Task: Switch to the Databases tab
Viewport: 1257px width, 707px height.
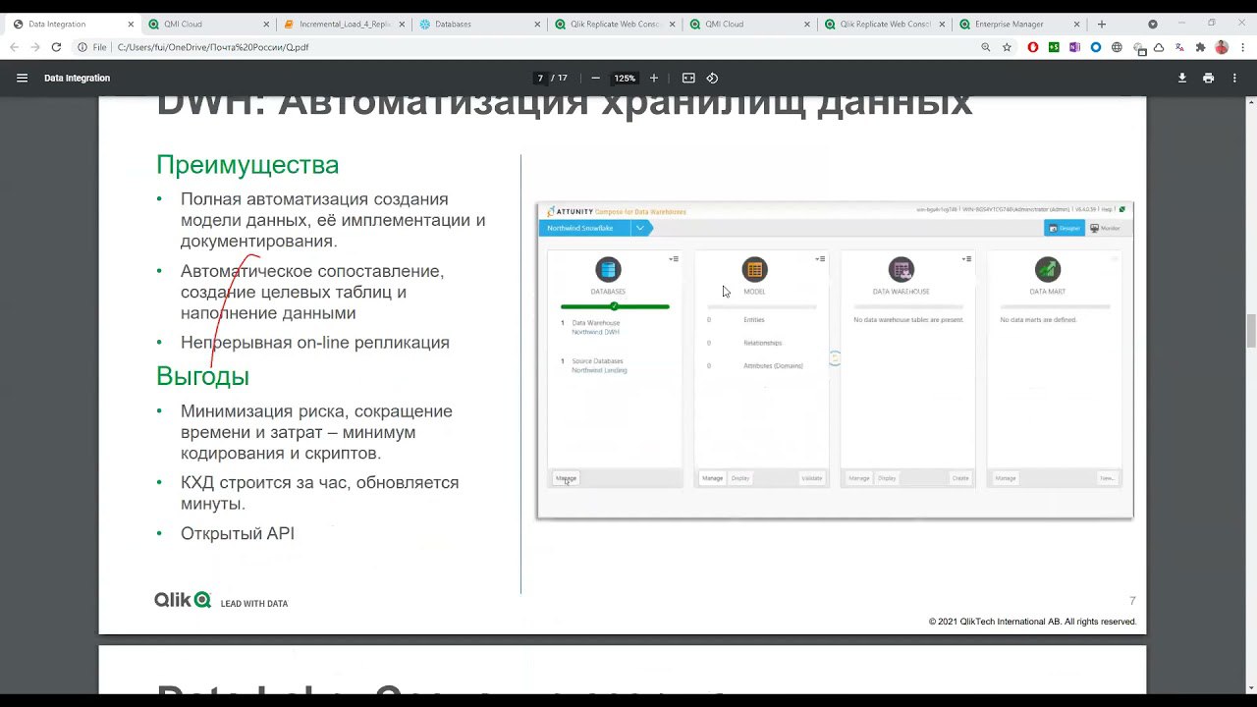Action: (477, 24)
